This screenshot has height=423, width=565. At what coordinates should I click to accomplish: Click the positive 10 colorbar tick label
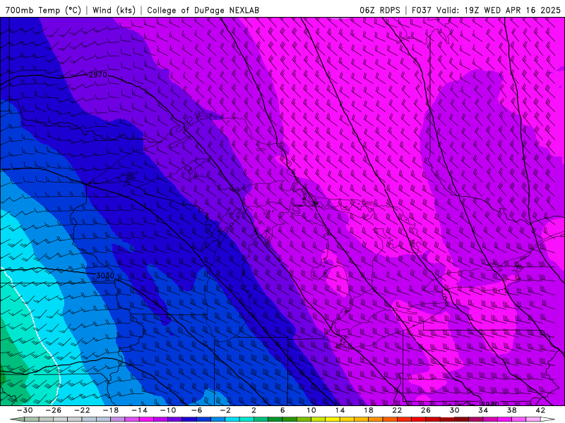point(311,410)
